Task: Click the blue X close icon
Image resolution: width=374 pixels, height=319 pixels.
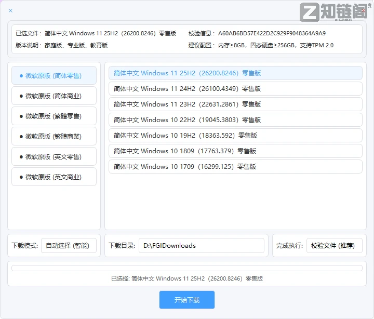Action: point(10,10)
